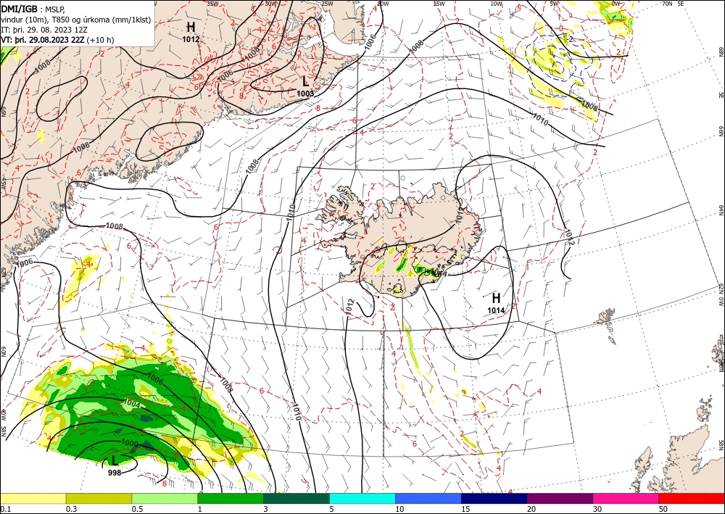Click the 0.5 value on the legend scale
The height and width of the screenshot is (514, 725).
137,509
